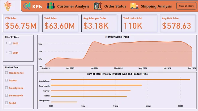Go to the Order Status page
The width and height of the screenshot is (198, 111).
tap(115, 6)
